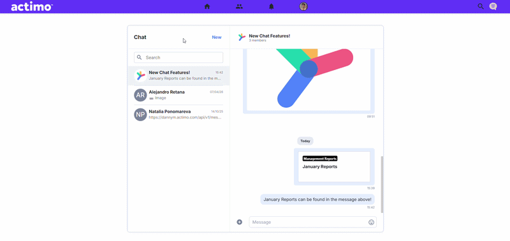Screen dimensions: 510x241
Task: Click the conversation scrollbar
Action: pyautogui.click(x=382, y=184)
